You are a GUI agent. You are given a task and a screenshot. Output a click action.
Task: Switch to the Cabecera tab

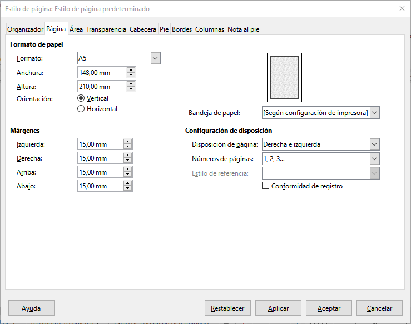[x=143, y=29]
